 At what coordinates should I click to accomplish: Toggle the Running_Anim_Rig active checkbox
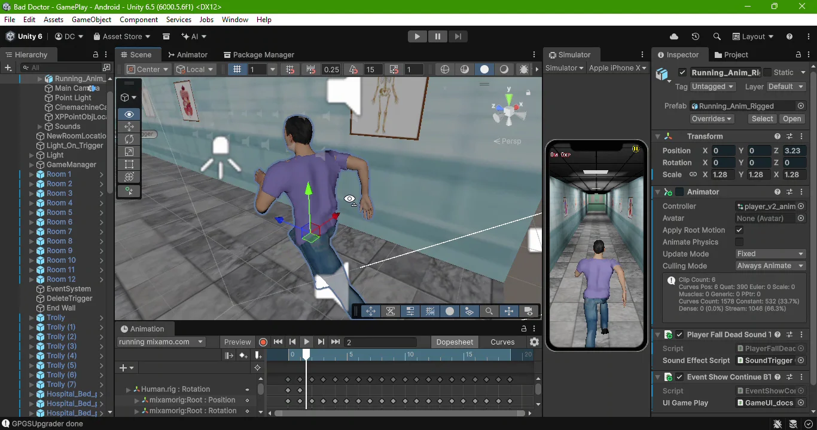point(682,72)
